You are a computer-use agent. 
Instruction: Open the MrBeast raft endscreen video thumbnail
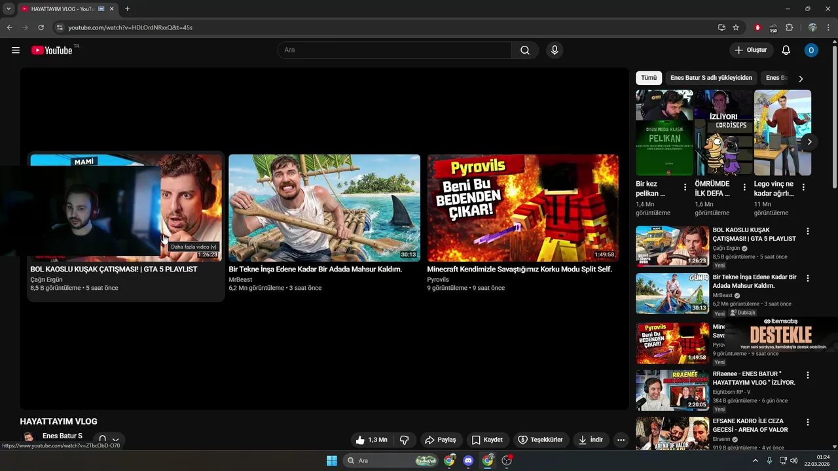coord(324,208)
